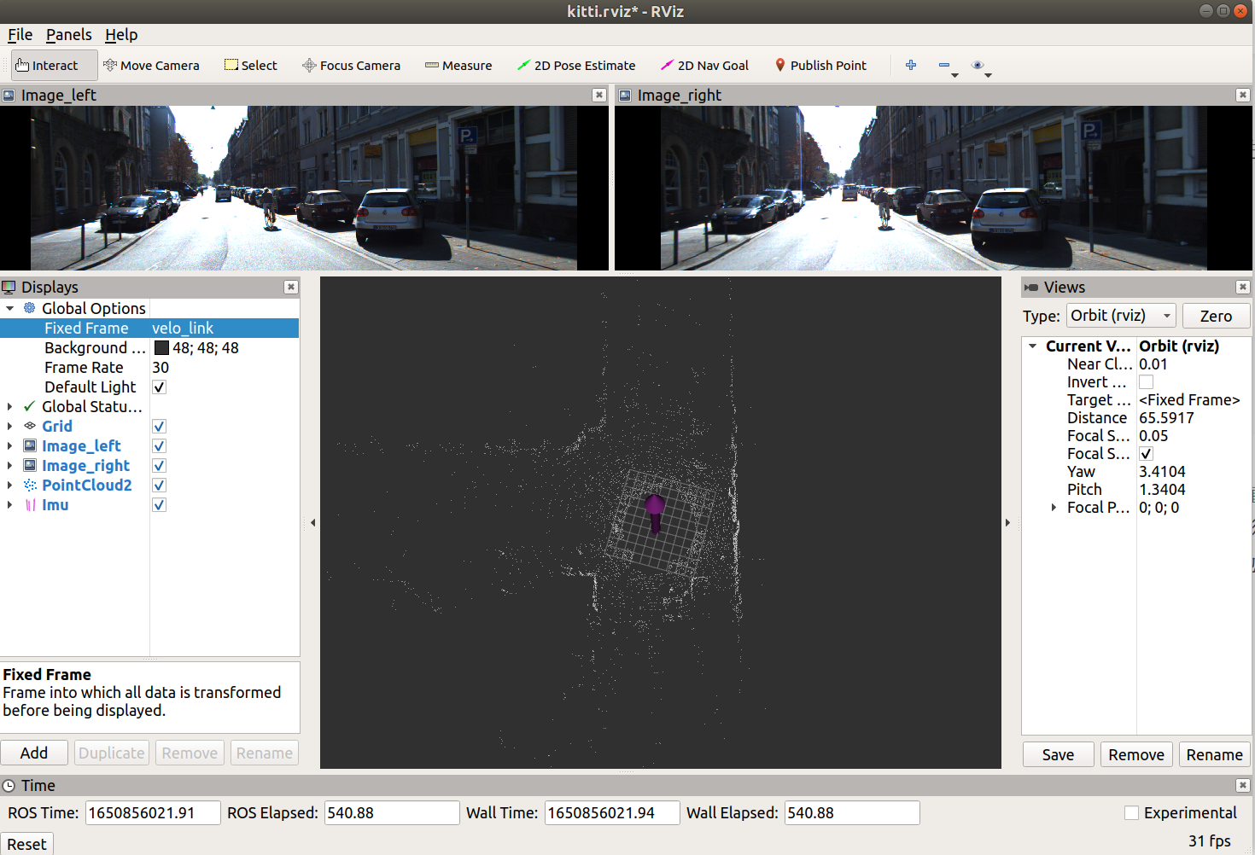1255x855 pixels.
Task: Click the Add display button
Action: pyautogui.click(x=34, y=753)
